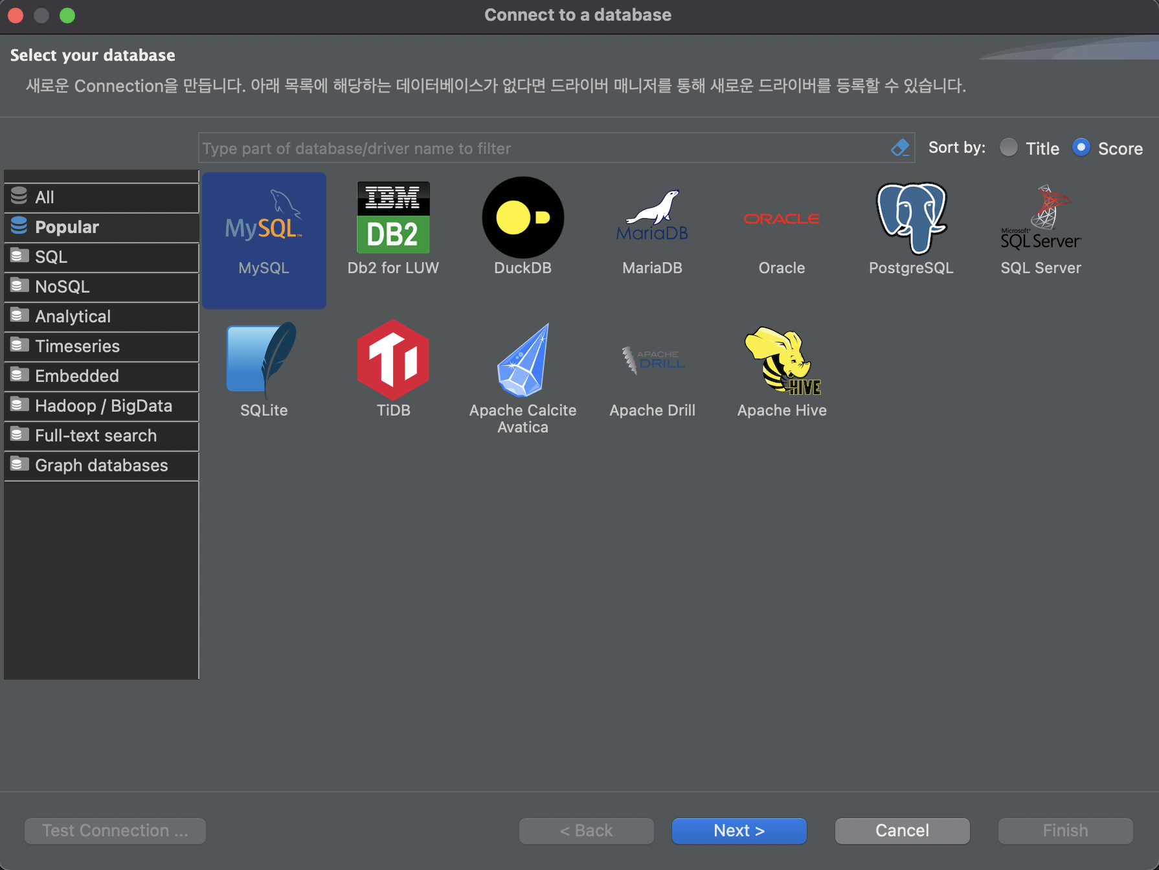The width and height of the screenshot is (1159, 870).
Task: Select the MySQL database icon
Action: pyautogui.click(x=264, y=240)
